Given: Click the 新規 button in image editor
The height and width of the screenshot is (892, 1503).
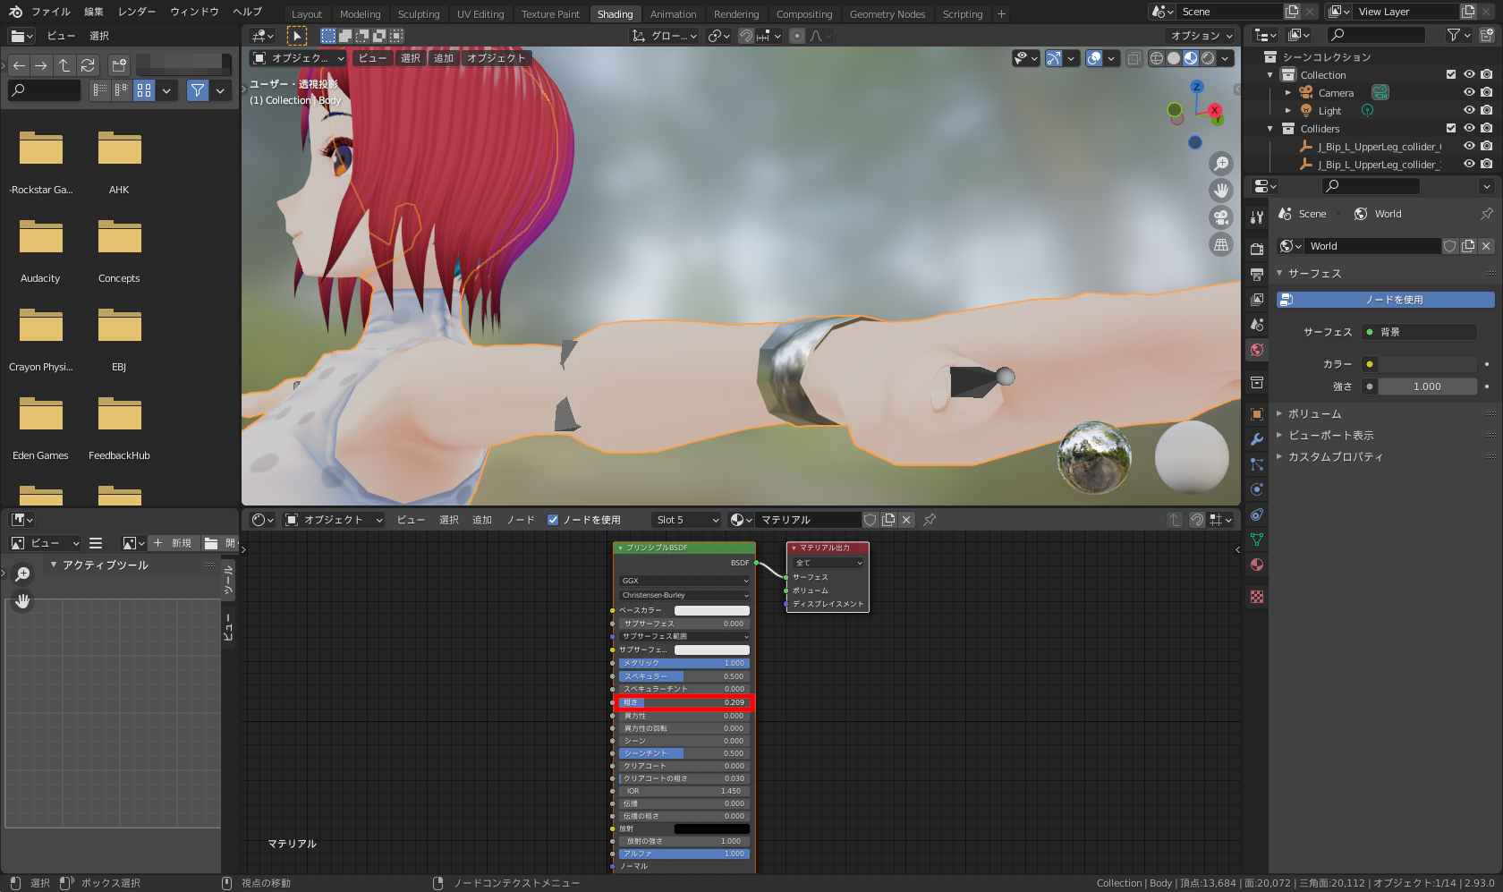Looking at the screenshot, I should pos(173,543).
